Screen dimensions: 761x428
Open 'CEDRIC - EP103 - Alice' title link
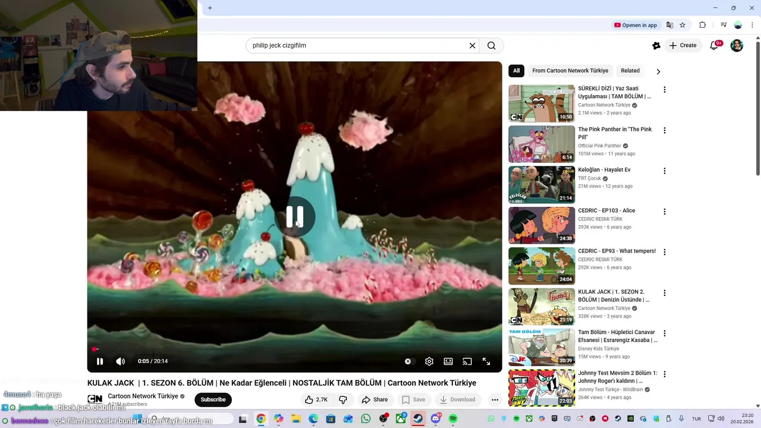pyautogui.click(x=606, y=210)
